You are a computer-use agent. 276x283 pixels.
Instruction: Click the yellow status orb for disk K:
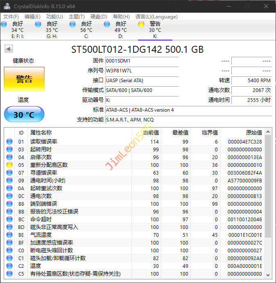(141, 24)
